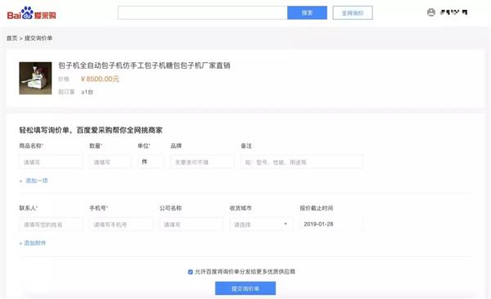Open the Baidu 爱采购 logo homepage
Viewport: 491px width, 299px height.
[32, 13]
